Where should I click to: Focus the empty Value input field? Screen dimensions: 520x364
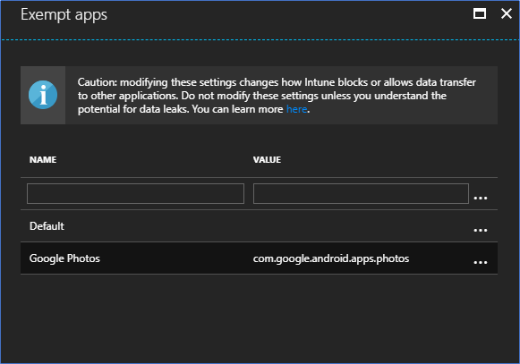361,193
